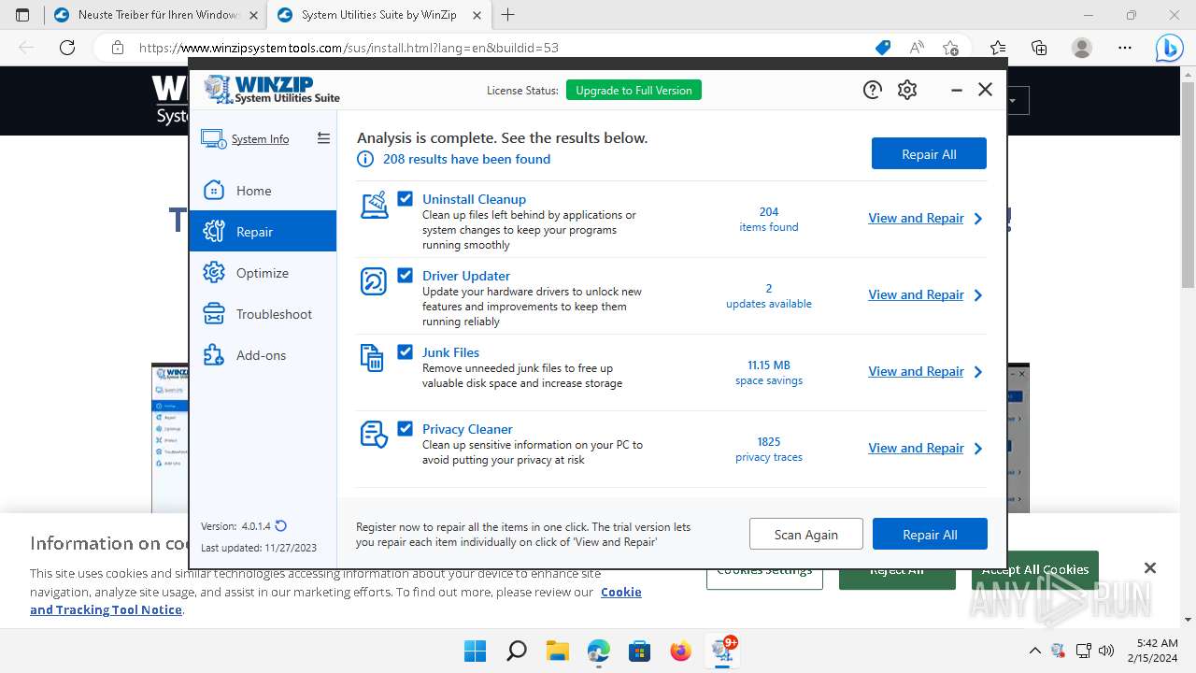Click the Add-ons puzzle piece icon
The width and height of the screenshot is (1196, 673).
point(214,355)
